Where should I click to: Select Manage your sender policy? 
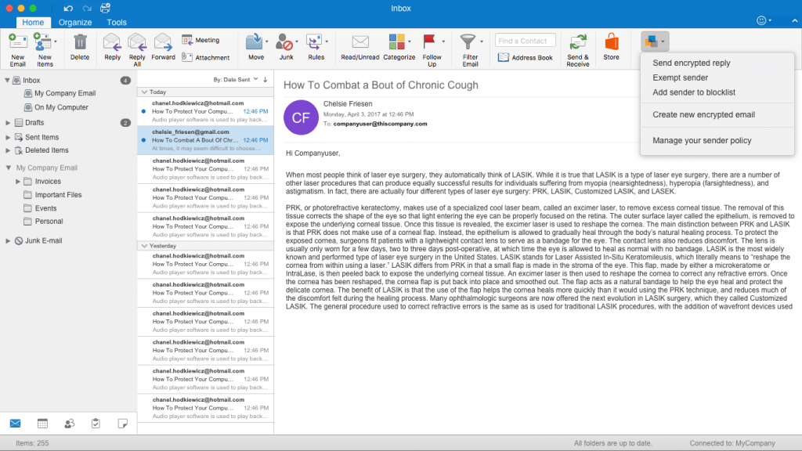coord(702,140)
